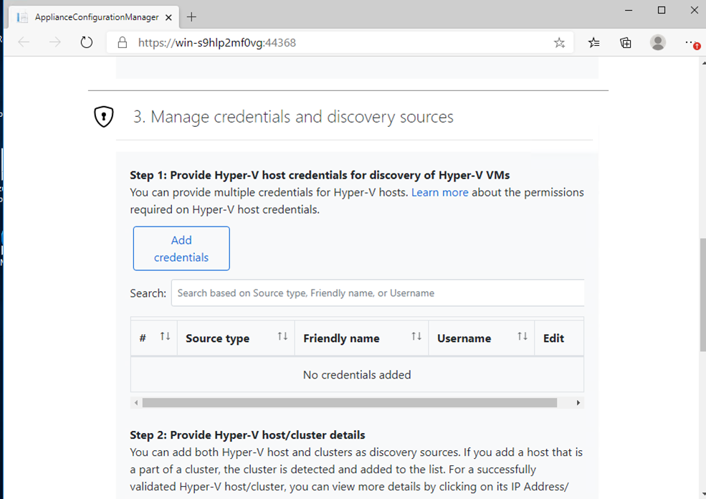
Task: Sort by Source type column
Action: pyautogui.click(x=282, y=337)
